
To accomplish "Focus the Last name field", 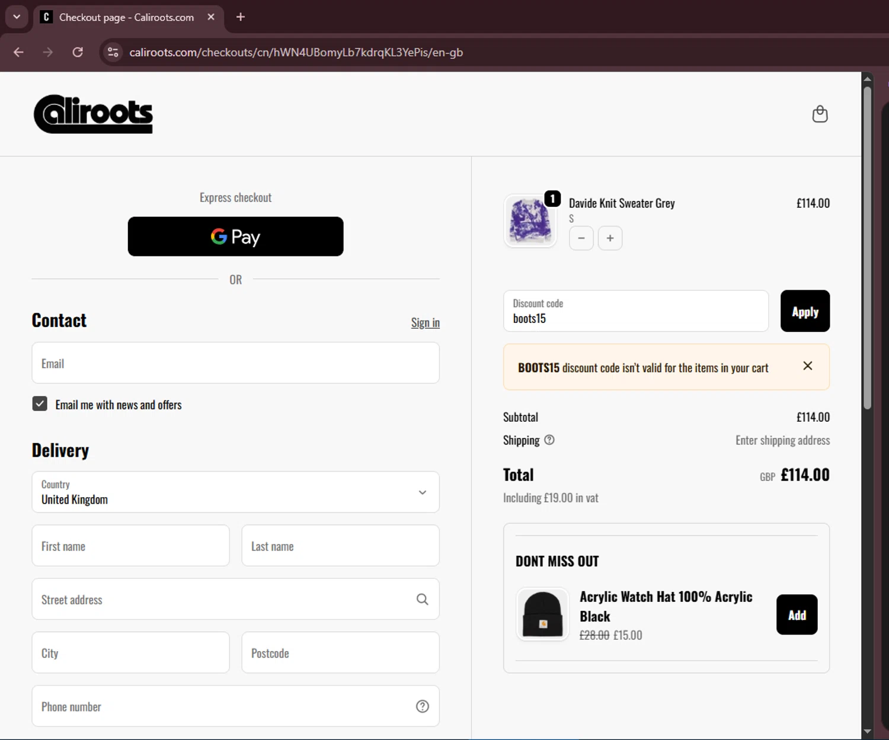I will [x=340, y=545].
